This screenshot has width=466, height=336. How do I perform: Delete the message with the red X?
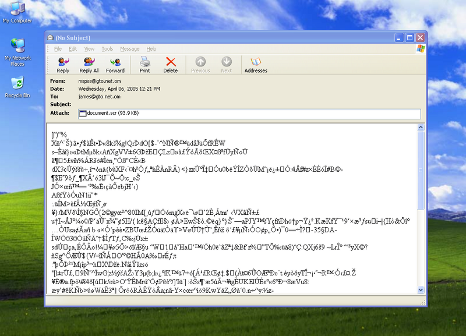click(x=171, y=65)
